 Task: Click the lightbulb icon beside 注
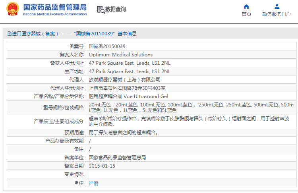tap(76, 183)
